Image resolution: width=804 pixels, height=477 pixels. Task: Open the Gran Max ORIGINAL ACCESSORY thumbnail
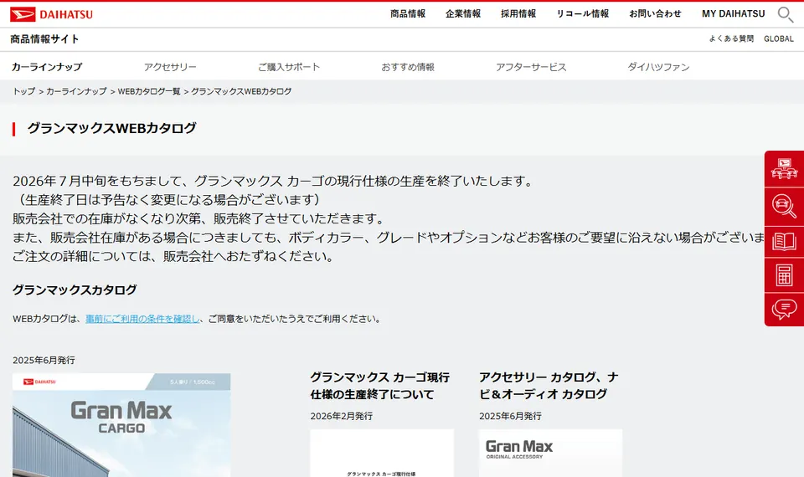tap(551, 453)
